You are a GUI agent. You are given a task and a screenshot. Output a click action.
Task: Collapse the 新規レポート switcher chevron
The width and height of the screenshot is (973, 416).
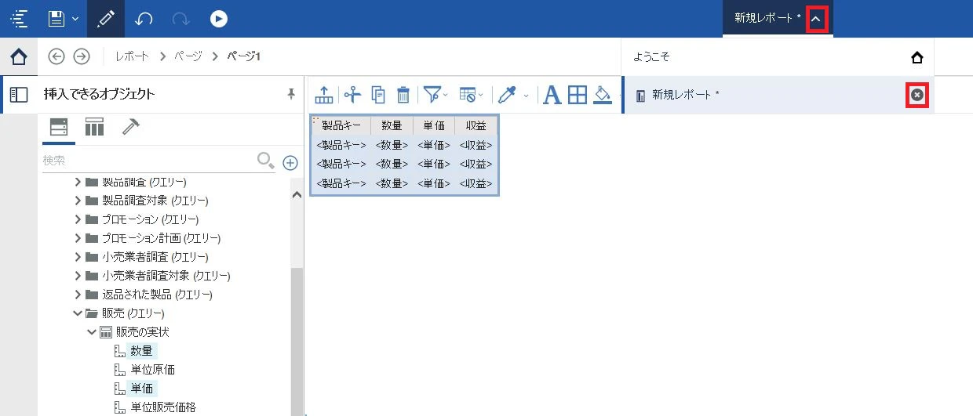pos(817,19)
